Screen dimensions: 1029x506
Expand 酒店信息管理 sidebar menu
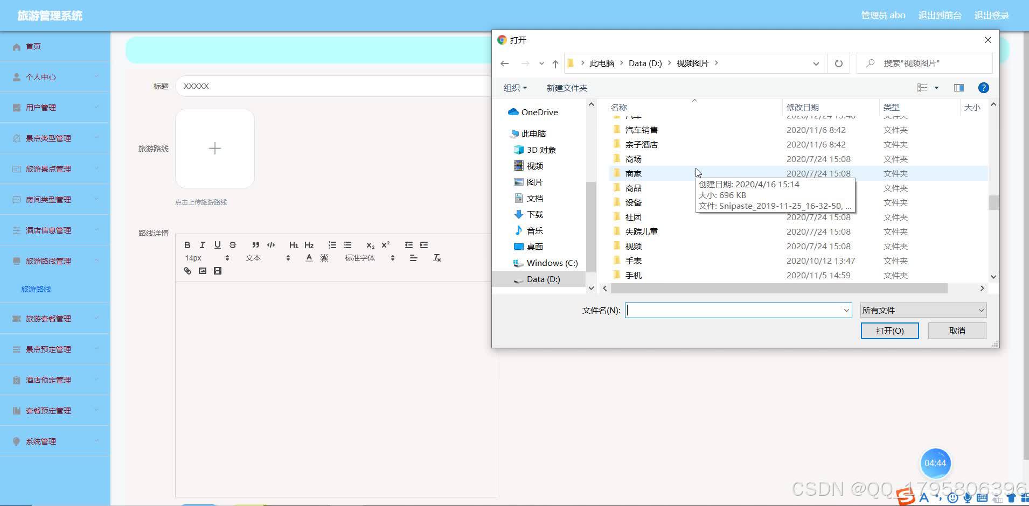[x=55, y=230]
